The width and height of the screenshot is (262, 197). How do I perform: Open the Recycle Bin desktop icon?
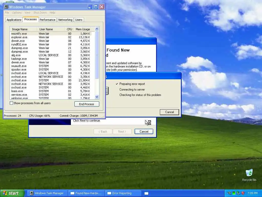pos(249,175)
